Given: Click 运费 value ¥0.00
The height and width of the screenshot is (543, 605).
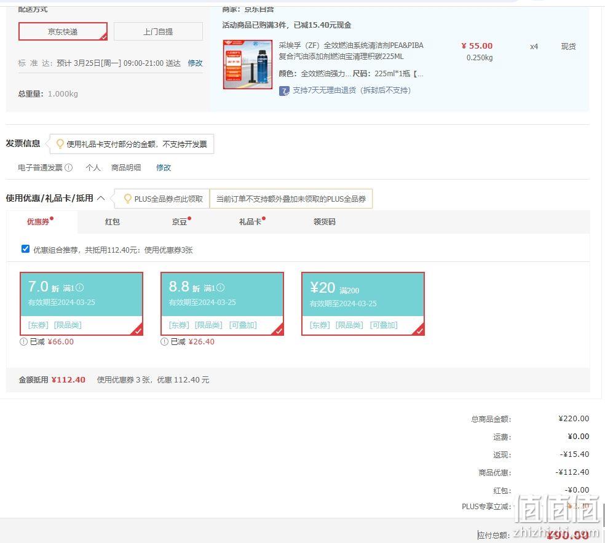Looking at the screenshot, I should click(579, 437).
